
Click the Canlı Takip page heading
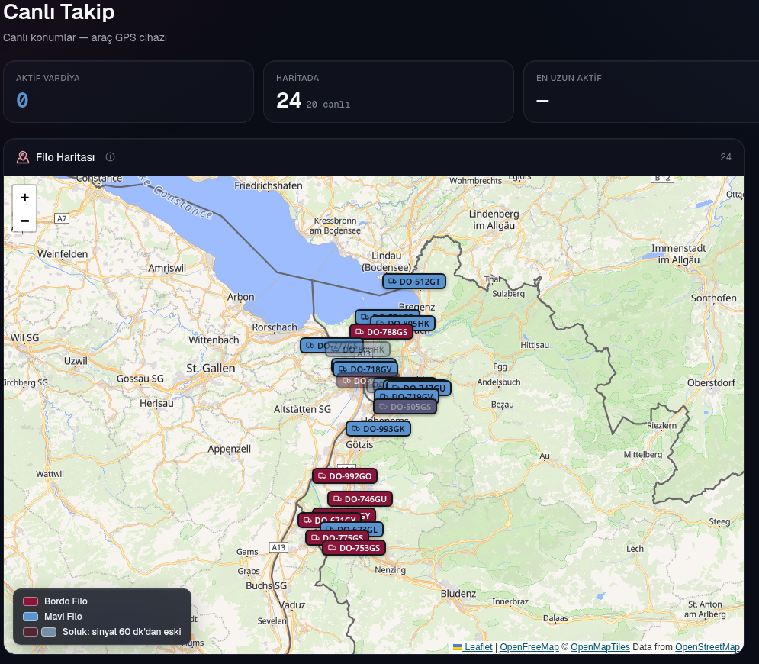pos(59,11)
